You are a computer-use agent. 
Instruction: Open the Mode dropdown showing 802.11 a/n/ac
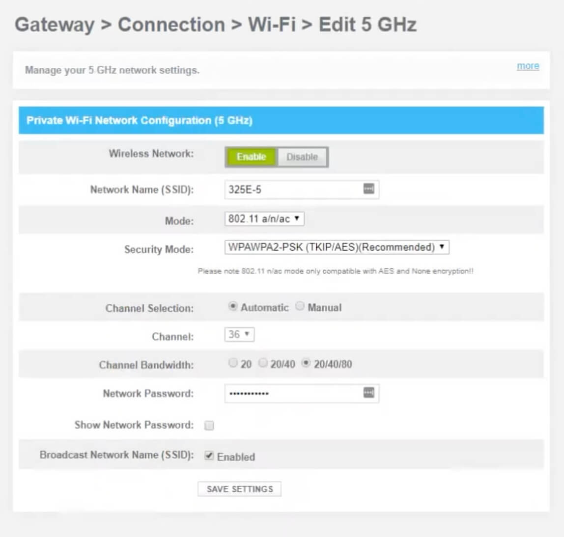[264, 218]
